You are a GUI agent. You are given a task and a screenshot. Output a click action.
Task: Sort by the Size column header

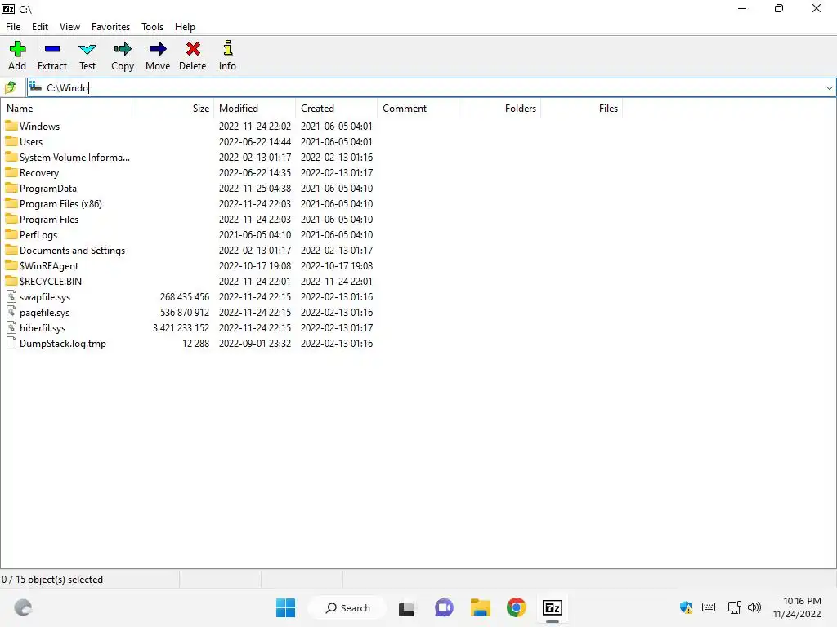click(173, 109)
